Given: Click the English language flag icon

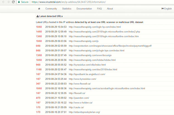Looking at the screenshot, I should pyautogui.click(x=162, y=9).
